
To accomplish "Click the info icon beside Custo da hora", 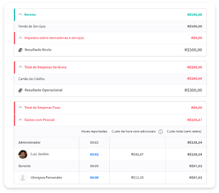I will point(160,132).
